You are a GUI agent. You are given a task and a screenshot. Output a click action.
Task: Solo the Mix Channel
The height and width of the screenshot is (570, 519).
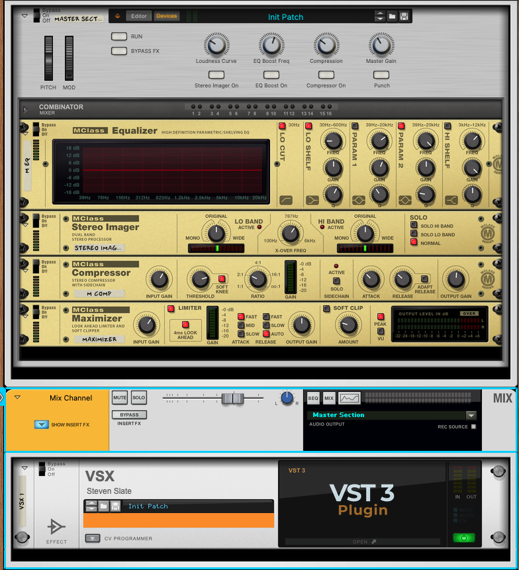coord(138,398)
